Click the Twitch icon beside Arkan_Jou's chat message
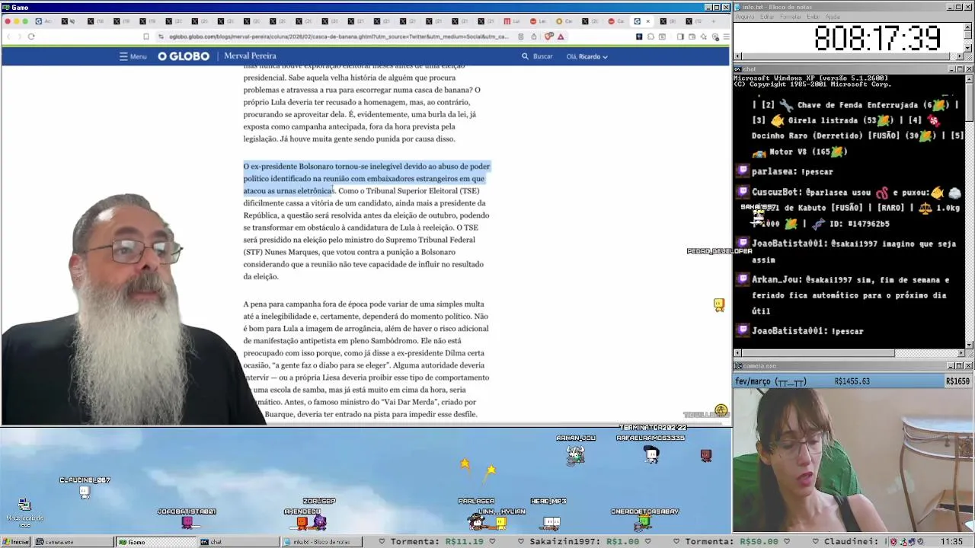 pyautogui.click(x=743, y=279)
